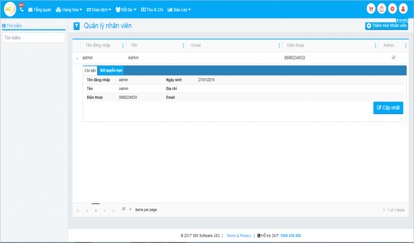Open the items per page dropdown
The width and height of the screenshot is (414, 243).
[130, 210]
